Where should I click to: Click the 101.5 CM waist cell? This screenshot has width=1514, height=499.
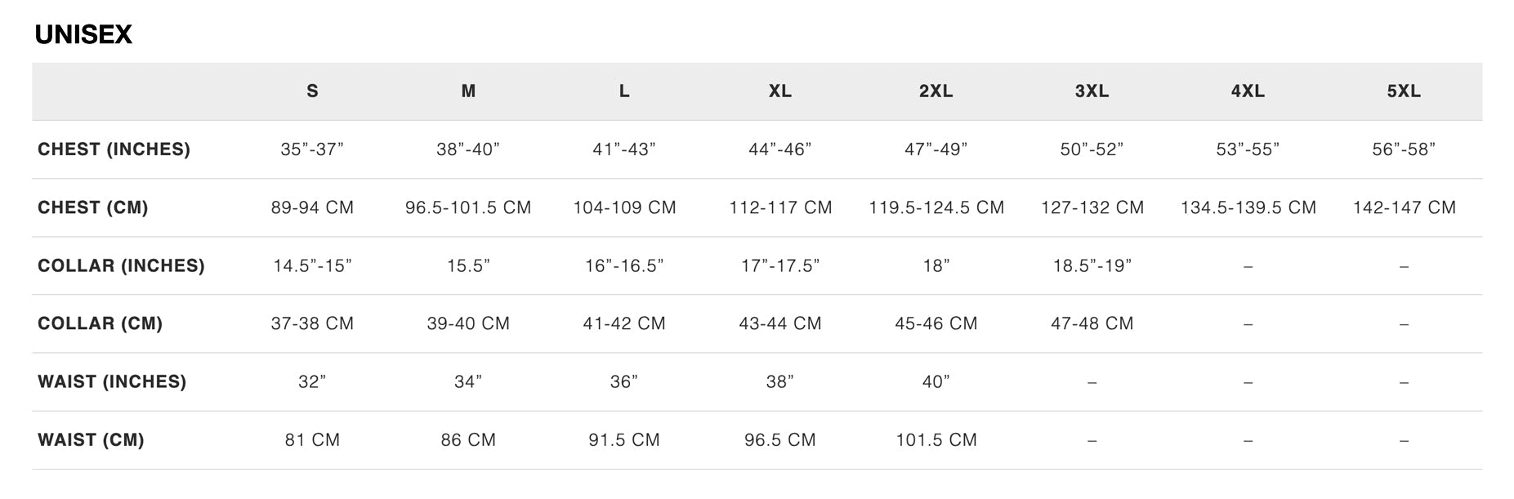point(936,440)
